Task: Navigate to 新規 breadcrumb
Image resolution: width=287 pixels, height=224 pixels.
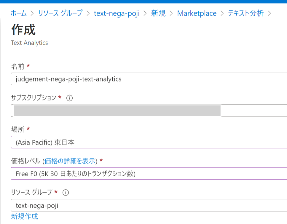Action: 158,13
